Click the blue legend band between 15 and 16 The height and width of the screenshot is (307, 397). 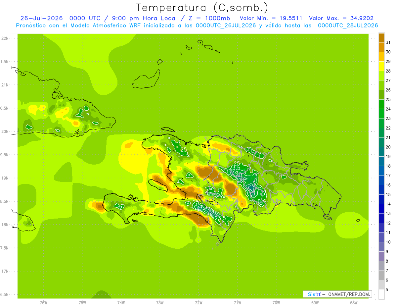(381, 190)
